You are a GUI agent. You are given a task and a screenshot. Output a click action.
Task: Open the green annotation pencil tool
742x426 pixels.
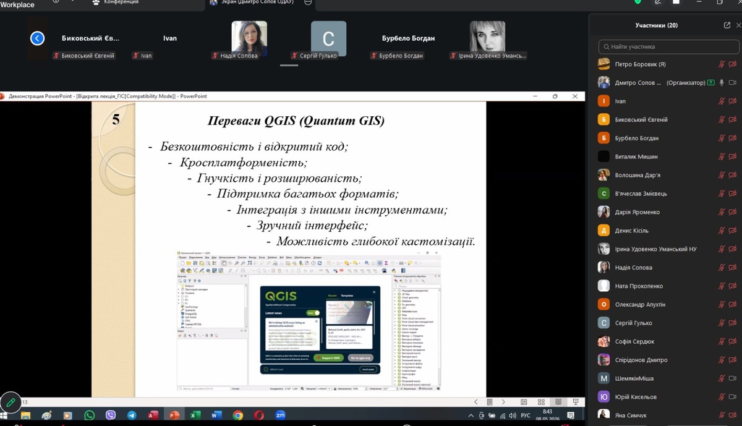click(11, 403)
